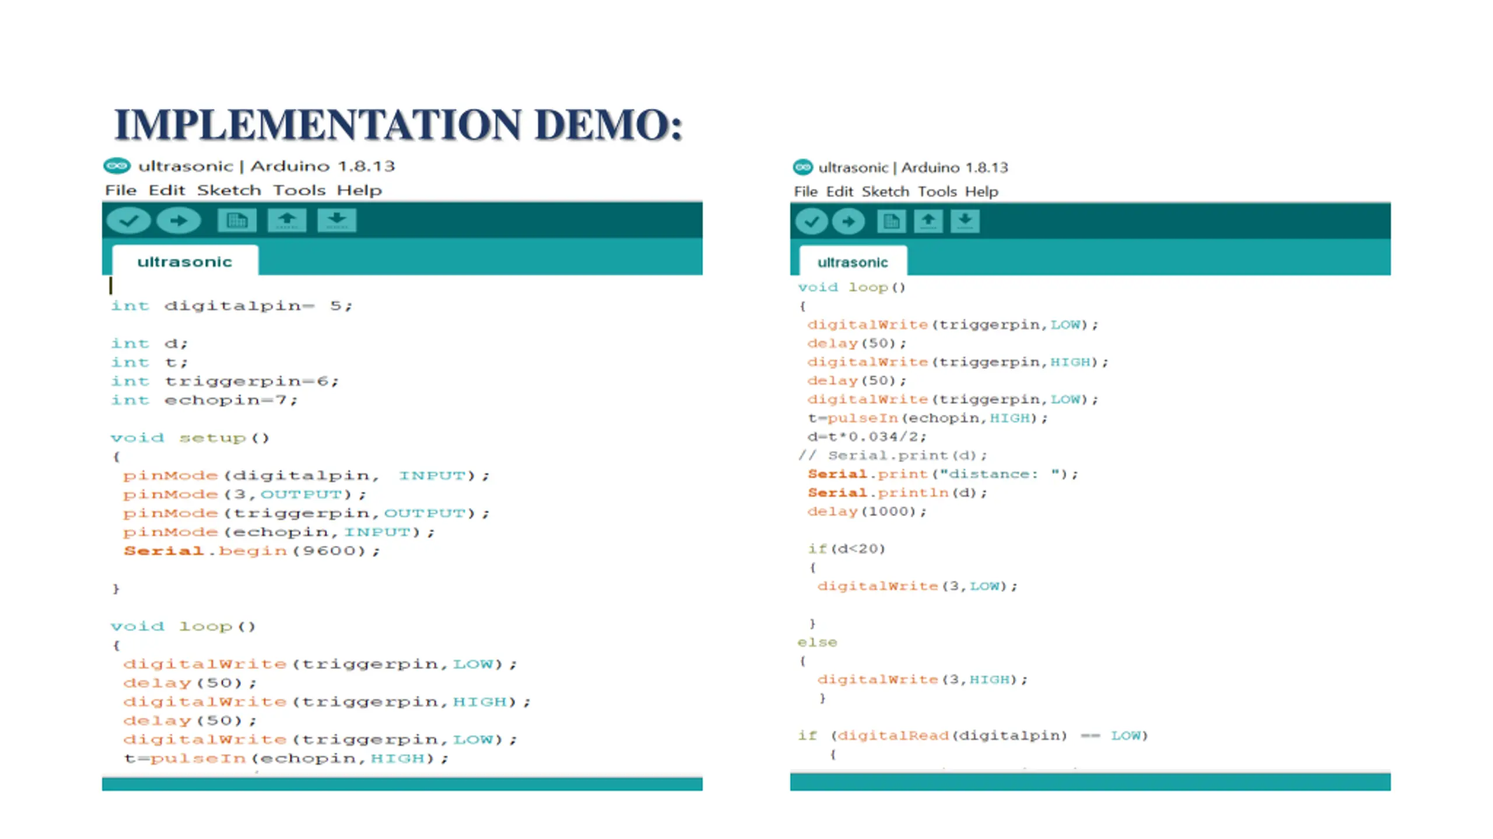
Task: Click 'if (digitalRead(digitalpin) == LOW)' line
Action: [x=973, y=736]
